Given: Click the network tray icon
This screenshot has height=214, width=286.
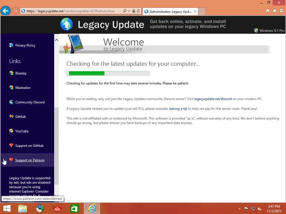Looking at the screenshot, I should 253,208.
